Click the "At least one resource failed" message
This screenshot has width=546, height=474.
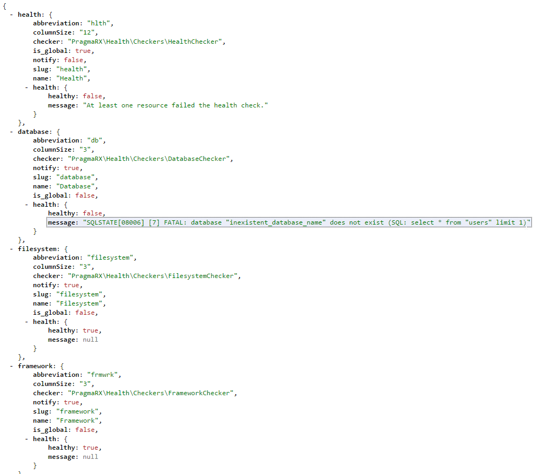176,105
